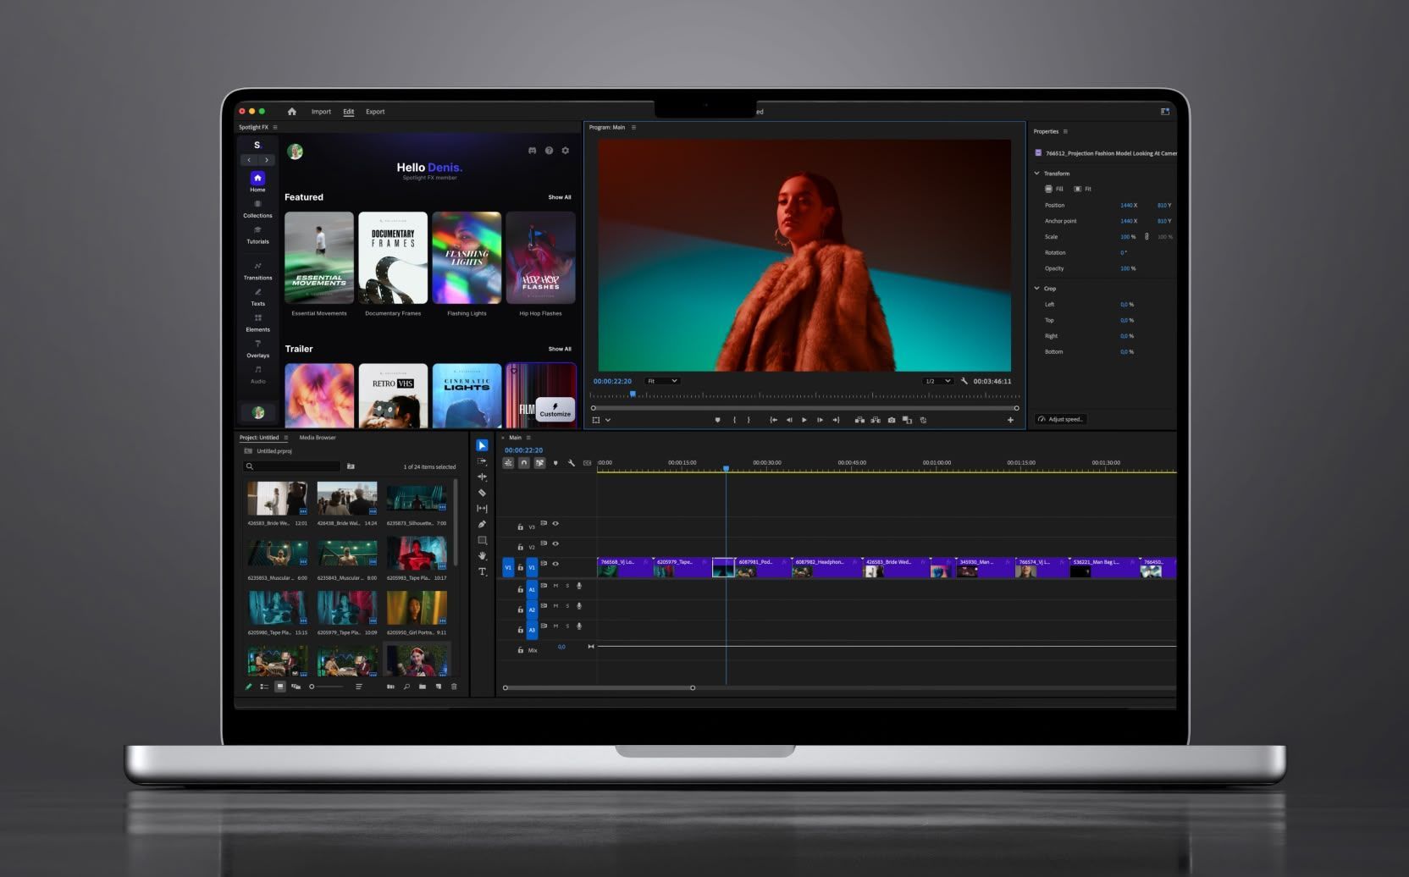The height and width of the screenshot is (877, 1409).
Task: Open the Discord icon in Spotlight FX
Action: tap(532, 151)
